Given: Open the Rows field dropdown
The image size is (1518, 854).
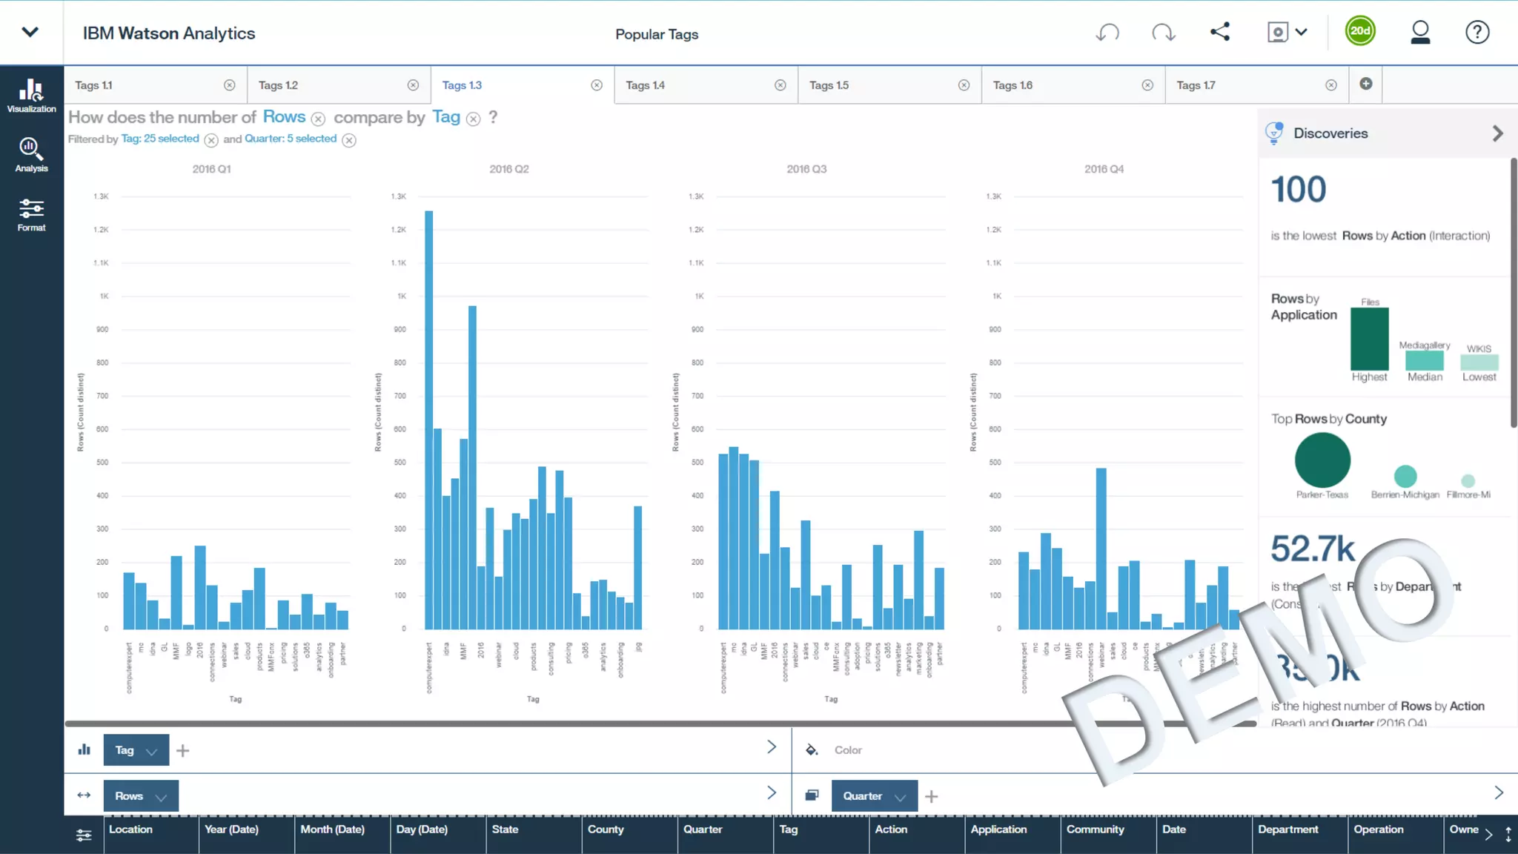Looking at the screenshot, I should point(161,797).
